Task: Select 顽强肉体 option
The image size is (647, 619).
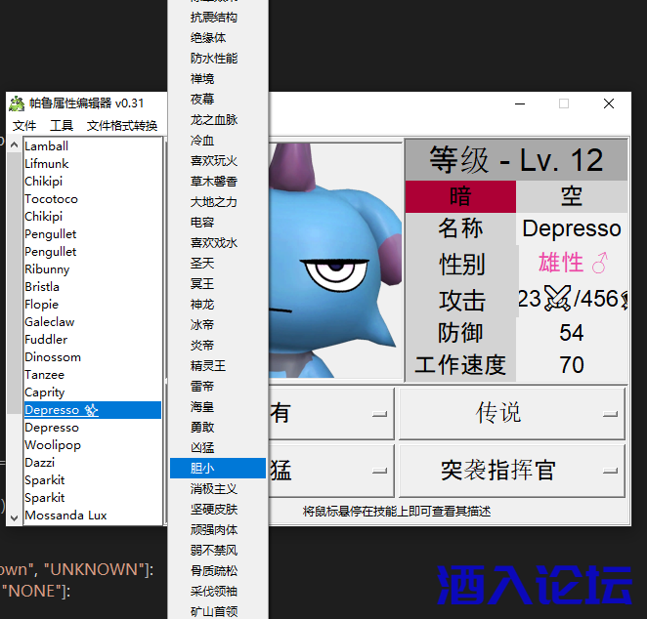Action: pyautogui.click(x=218, y=529)
